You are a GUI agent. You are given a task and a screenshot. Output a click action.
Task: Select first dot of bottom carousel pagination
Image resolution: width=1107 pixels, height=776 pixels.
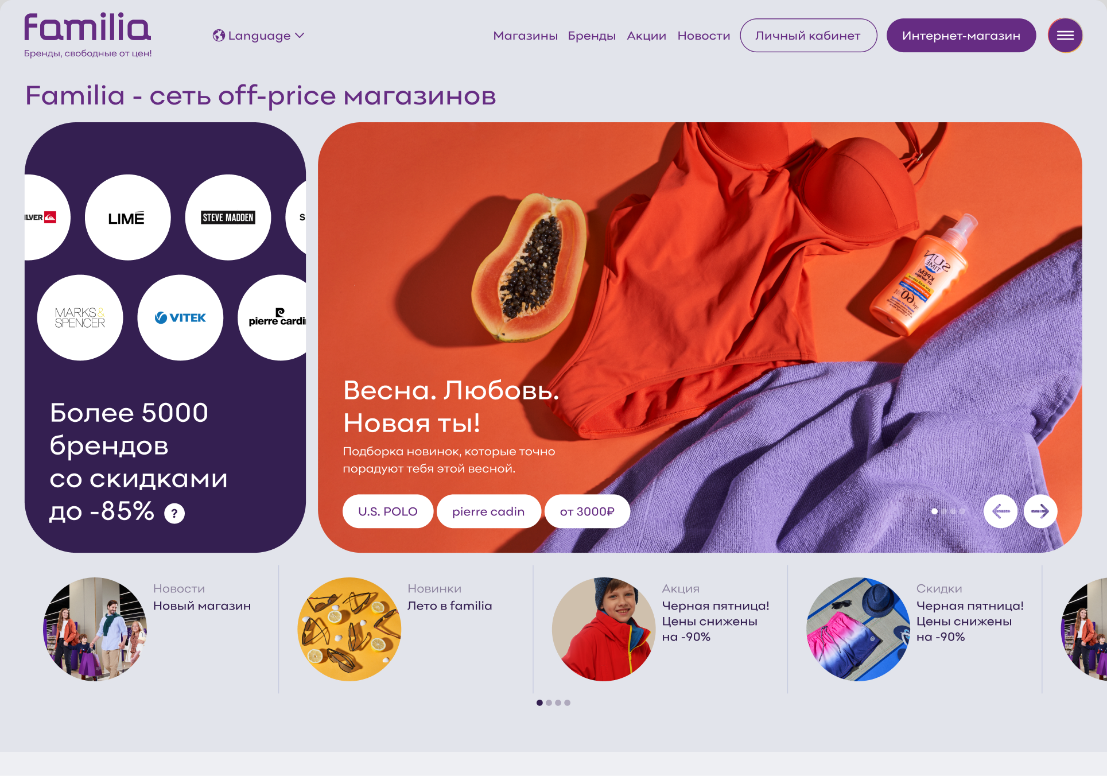point(539,703)
